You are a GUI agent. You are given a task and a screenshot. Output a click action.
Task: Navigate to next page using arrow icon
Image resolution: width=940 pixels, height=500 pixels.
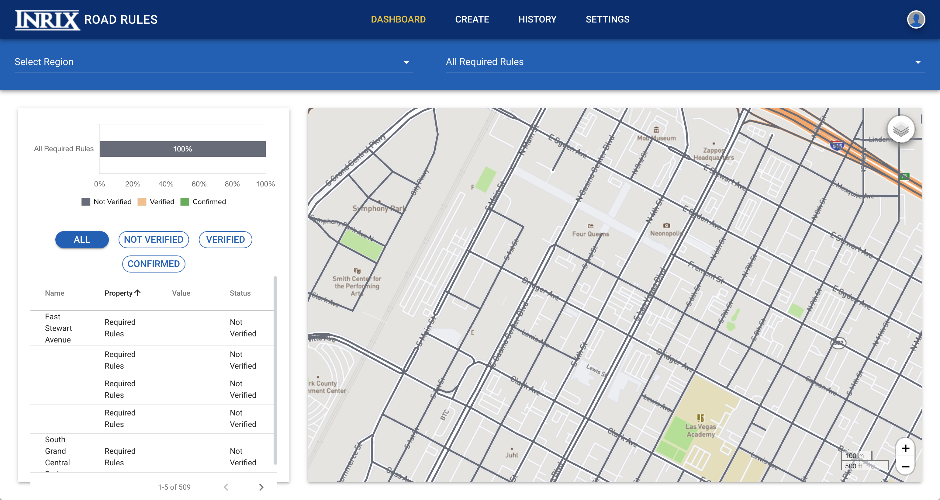262,486
